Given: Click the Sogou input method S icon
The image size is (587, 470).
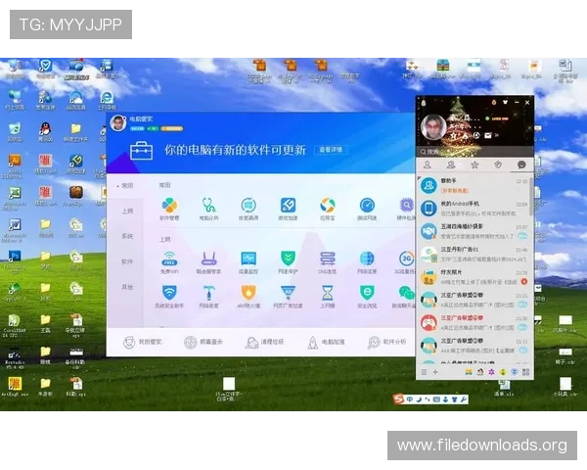Looking at the screenshot, I should (398, 399).
